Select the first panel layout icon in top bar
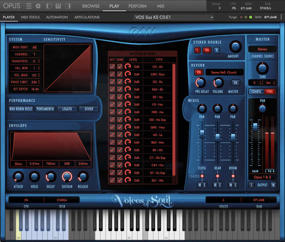This screenshot has height=242, width=285. 48,6
